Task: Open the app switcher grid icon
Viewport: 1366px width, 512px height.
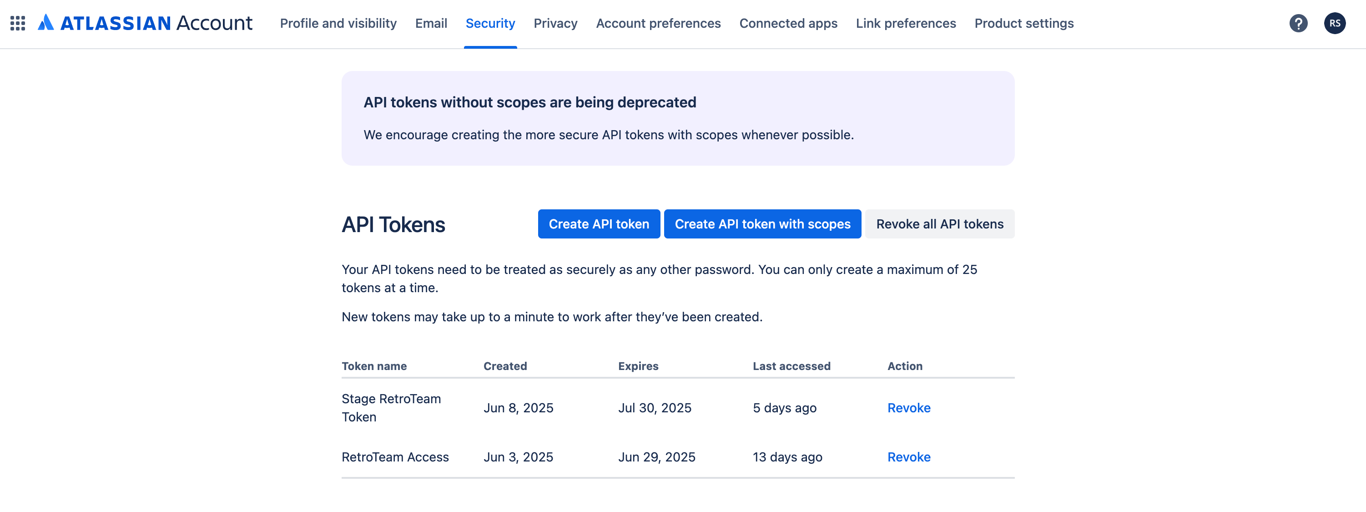Action: click(17, 23)
